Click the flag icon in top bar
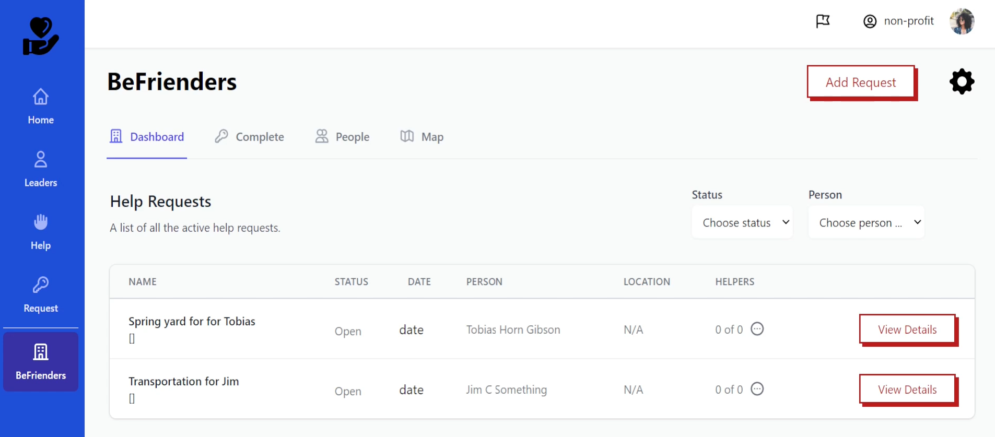The image size is (995, 437). pyautogui.click(x=823, y=21)
